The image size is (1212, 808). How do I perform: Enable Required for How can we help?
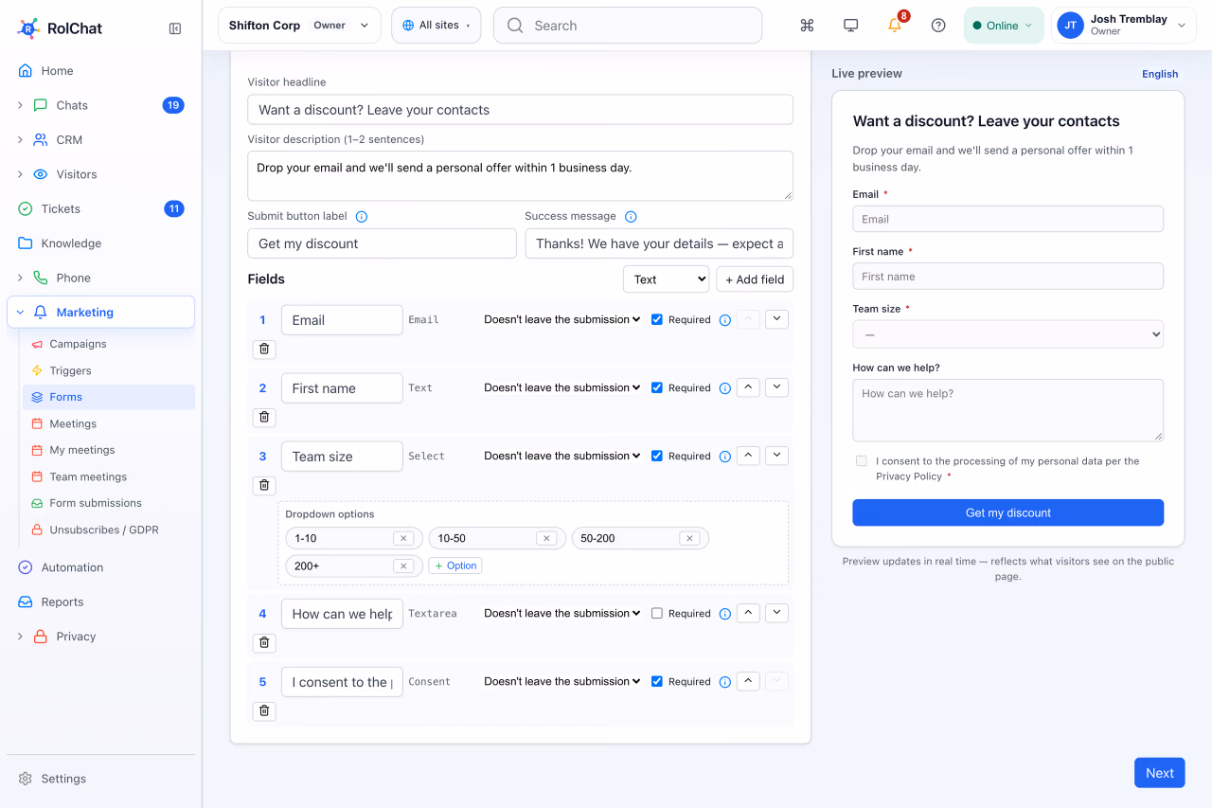pyautogui.click(x=657, y=613)
